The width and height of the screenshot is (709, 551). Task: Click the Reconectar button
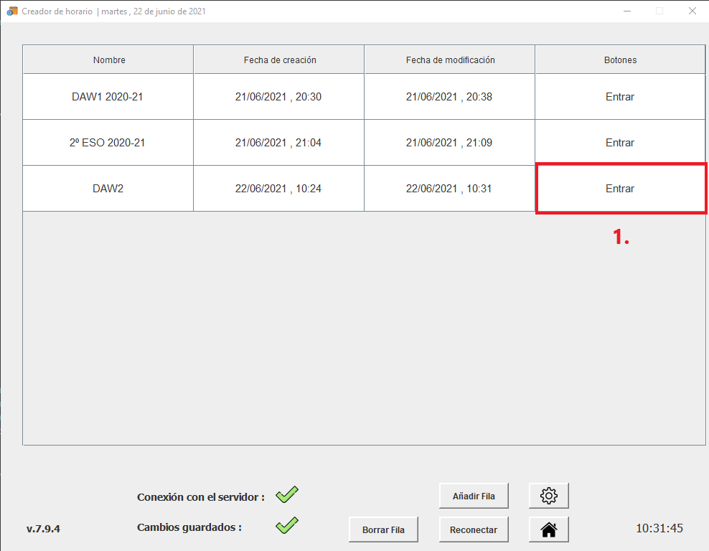click(473, 529)
